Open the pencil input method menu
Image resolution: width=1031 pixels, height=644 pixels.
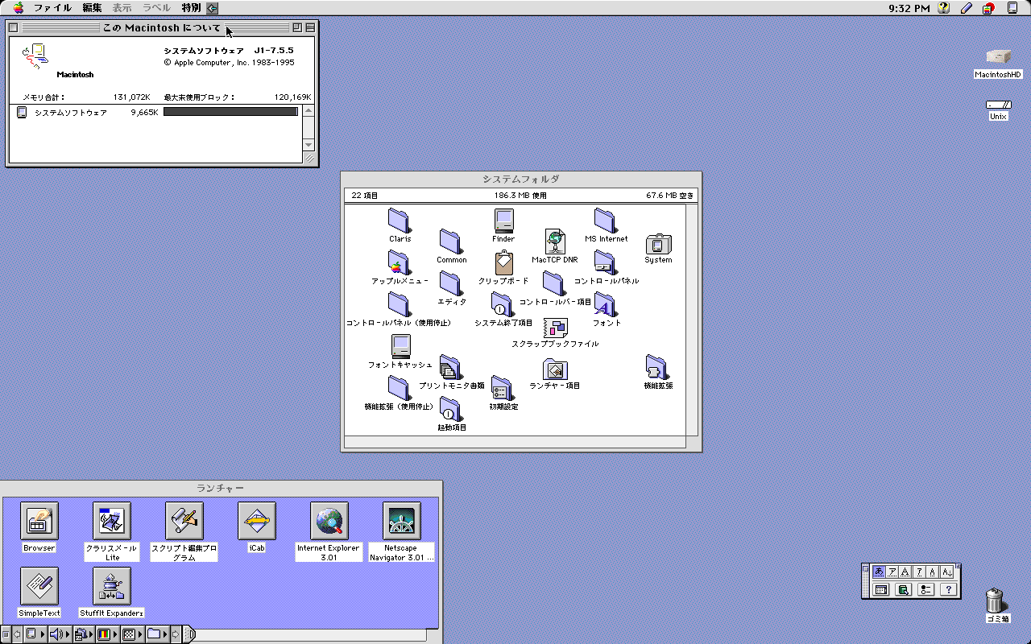(967, 8)
